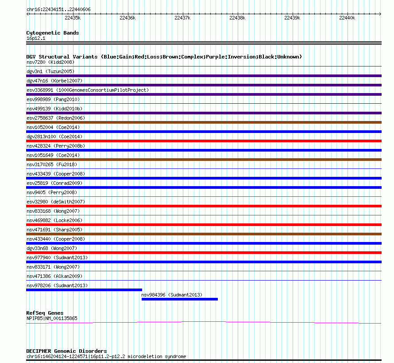Click the red bar under nsv469882

[204, 225]
